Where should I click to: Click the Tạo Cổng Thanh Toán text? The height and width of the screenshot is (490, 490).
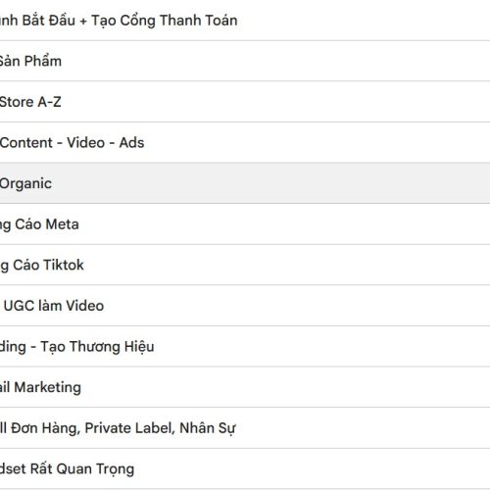coord(165,21)
